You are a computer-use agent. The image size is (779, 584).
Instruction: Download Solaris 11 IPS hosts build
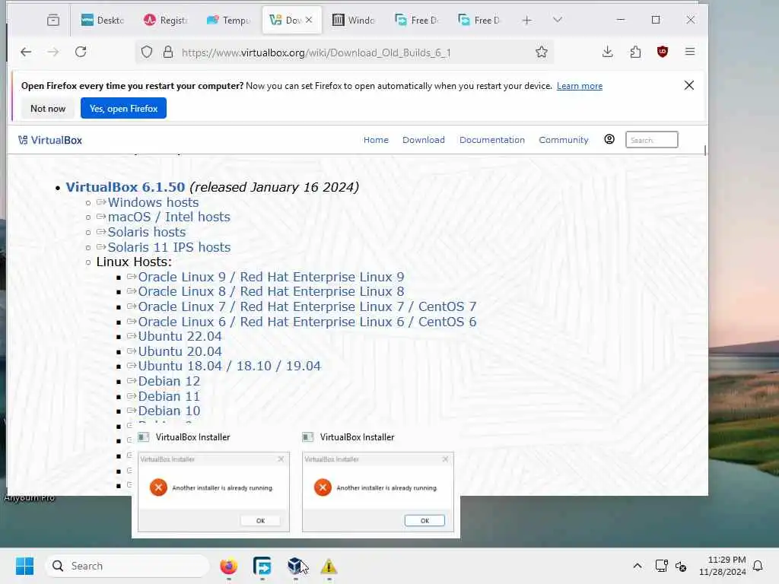pos(169,247)
